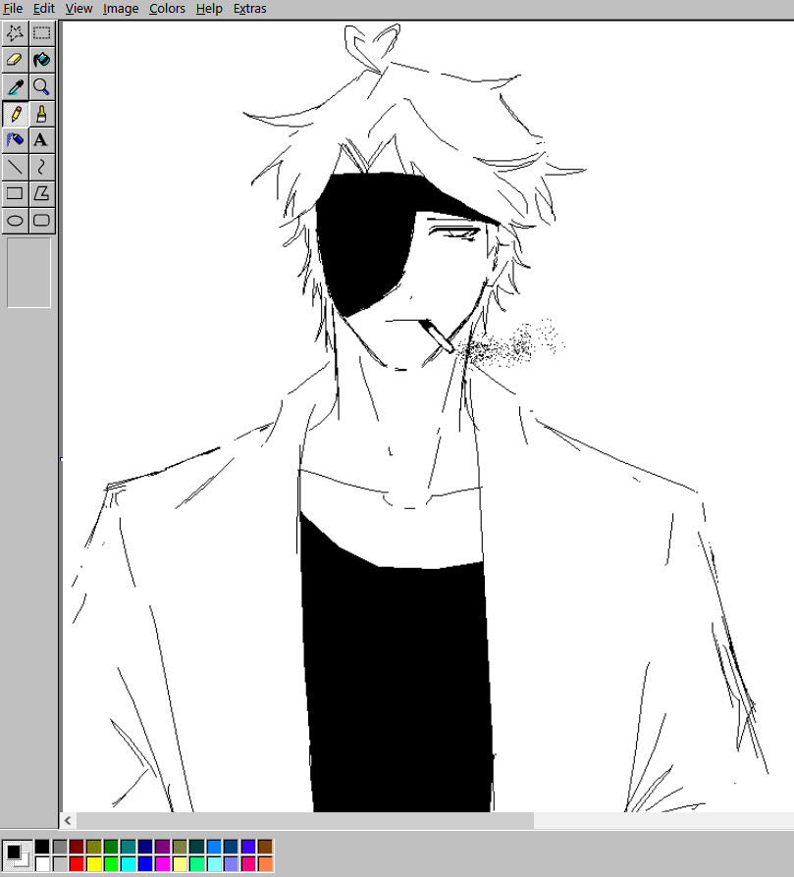Open the Help menu
The height and width of the screenshot is (877, 794).
[x=209, y=9]
